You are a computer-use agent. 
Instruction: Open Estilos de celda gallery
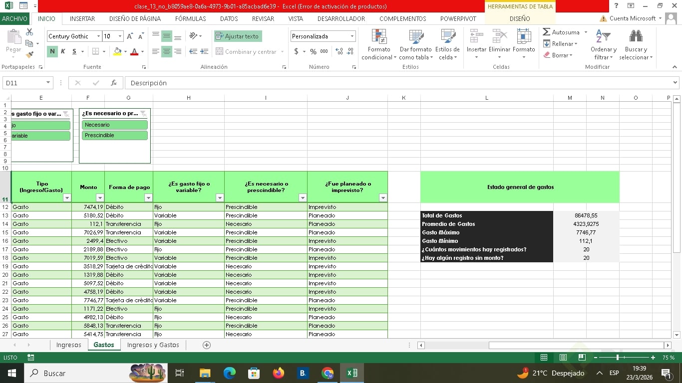(447, 44)
